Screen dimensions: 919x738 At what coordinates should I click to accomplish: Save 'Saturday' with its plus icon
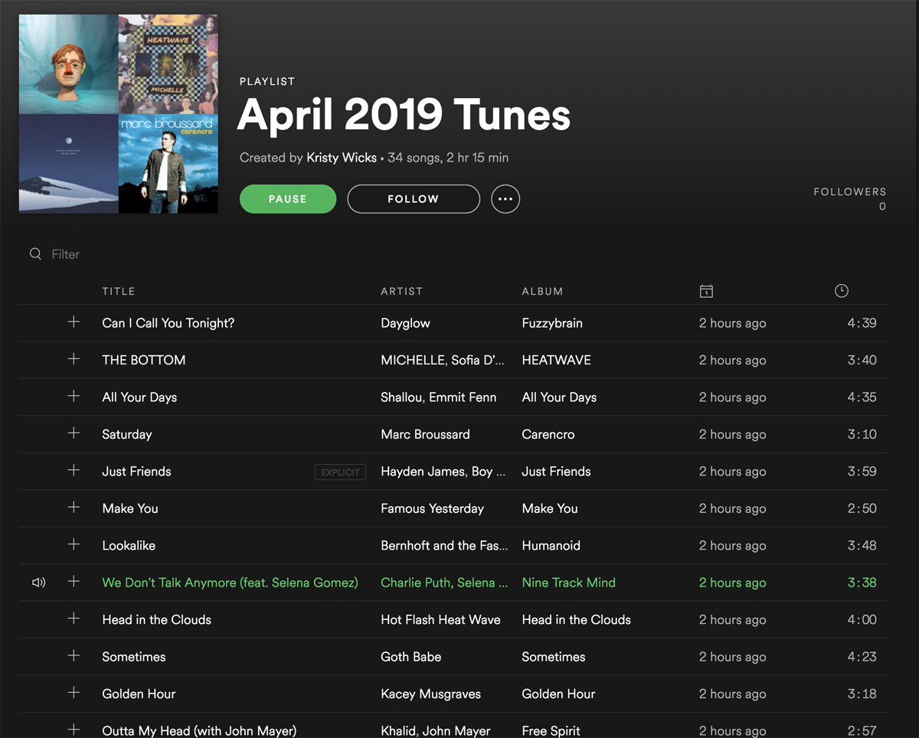(x=74, y=433)
